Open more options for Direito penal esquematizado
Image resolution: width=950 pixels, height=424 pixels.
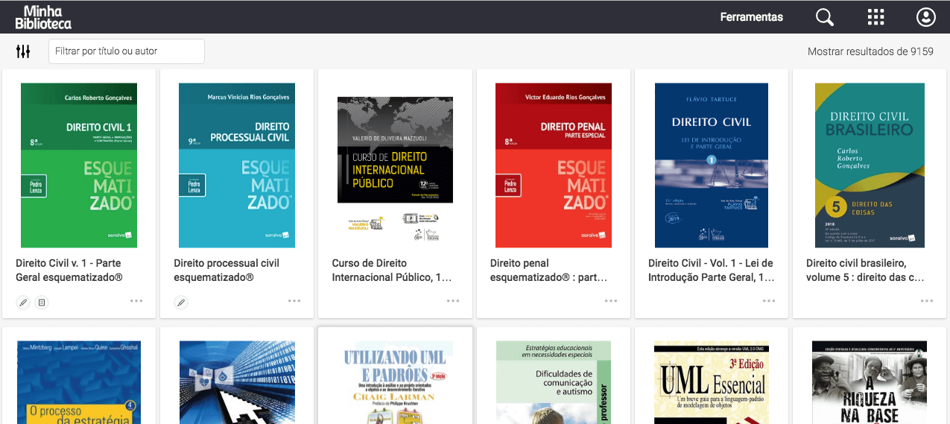[x=611, y=301]
